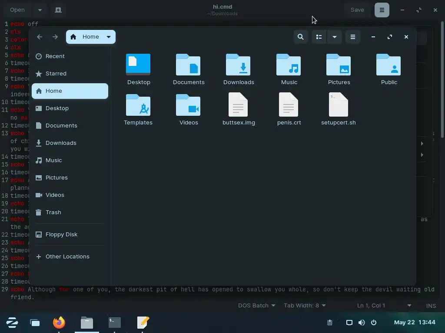This screenshot has width=445, height=333.
Task: Select the Desktop folder icon
Action: point(138,65)
